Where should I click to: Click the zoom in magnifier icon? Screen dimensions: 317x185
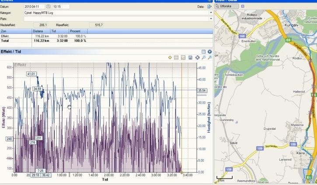(210, 57)
